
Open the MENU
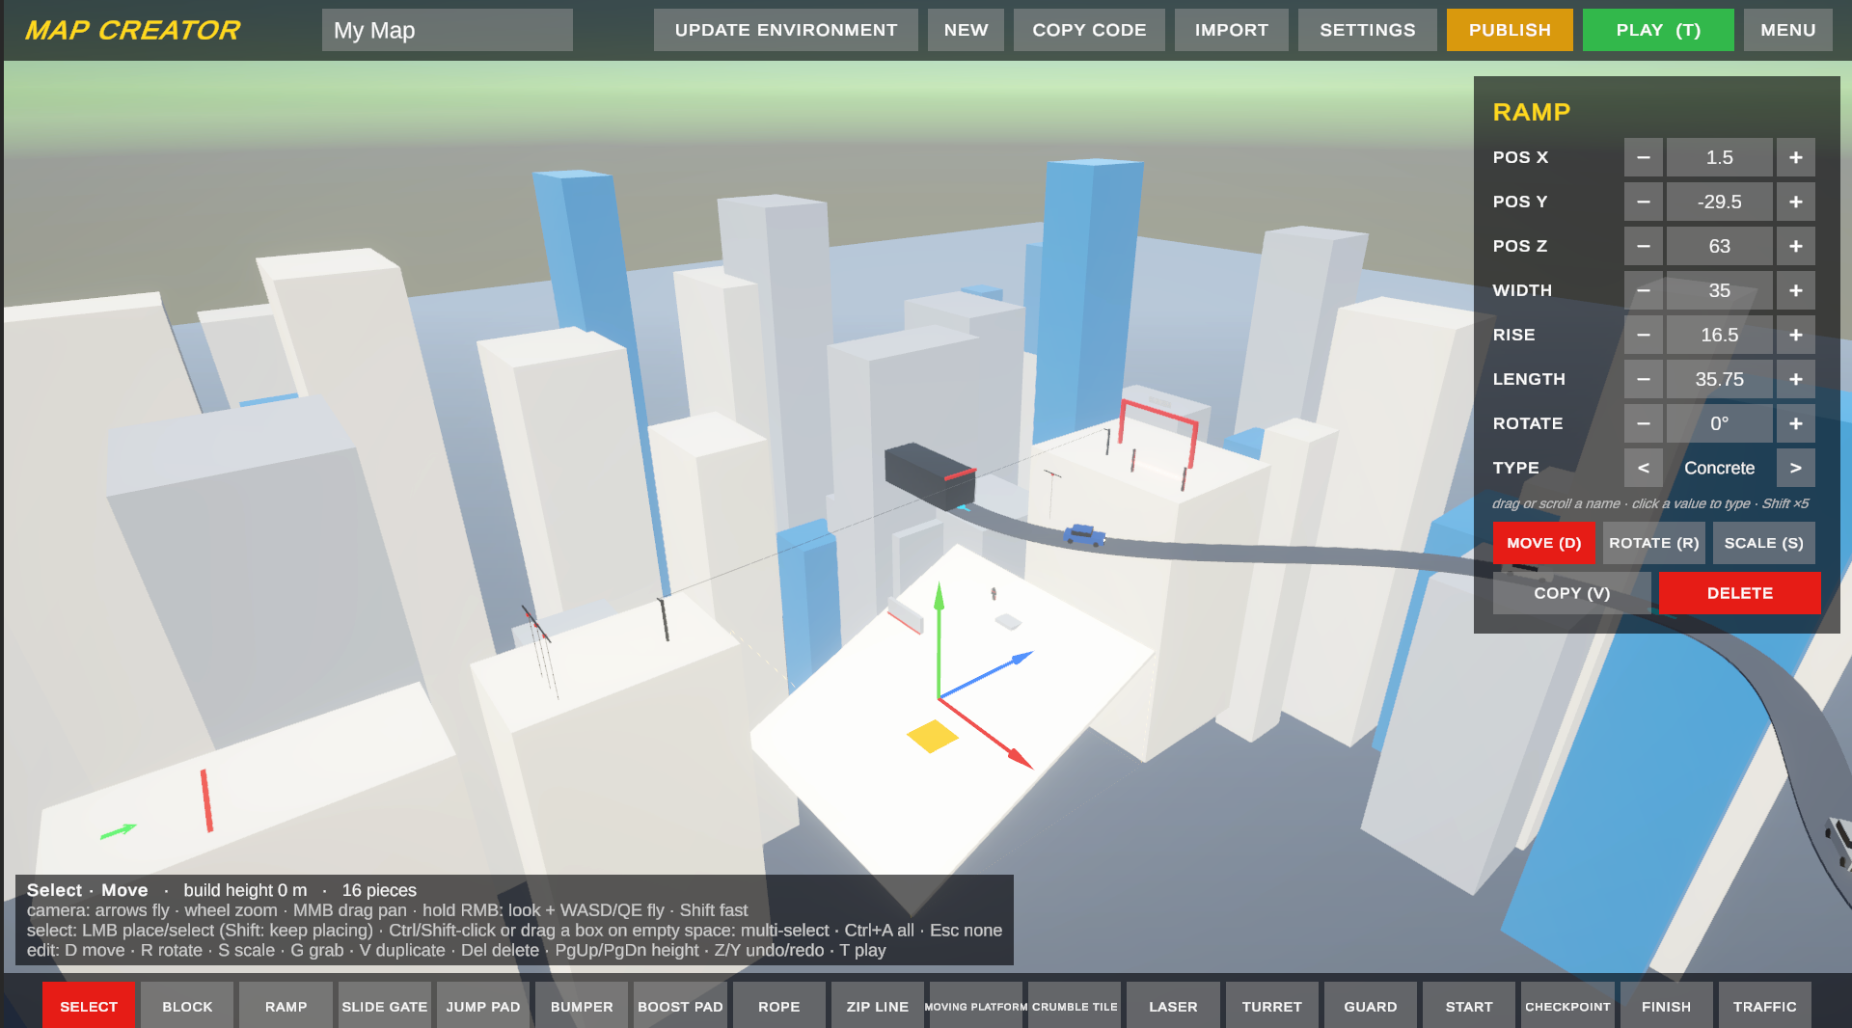1787,30
